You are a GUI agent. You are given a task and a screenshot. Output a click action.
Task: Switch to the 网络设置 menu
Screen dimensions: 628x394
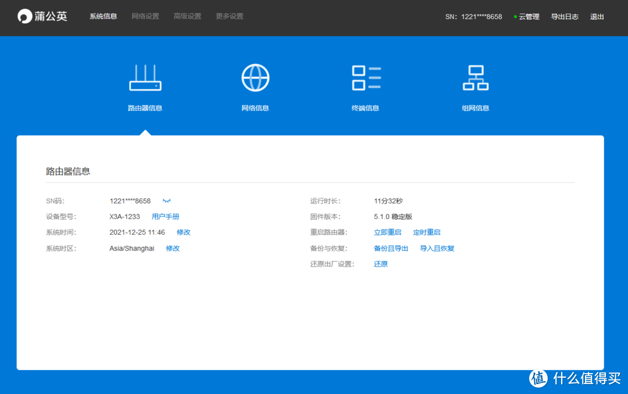coord(145,16)
